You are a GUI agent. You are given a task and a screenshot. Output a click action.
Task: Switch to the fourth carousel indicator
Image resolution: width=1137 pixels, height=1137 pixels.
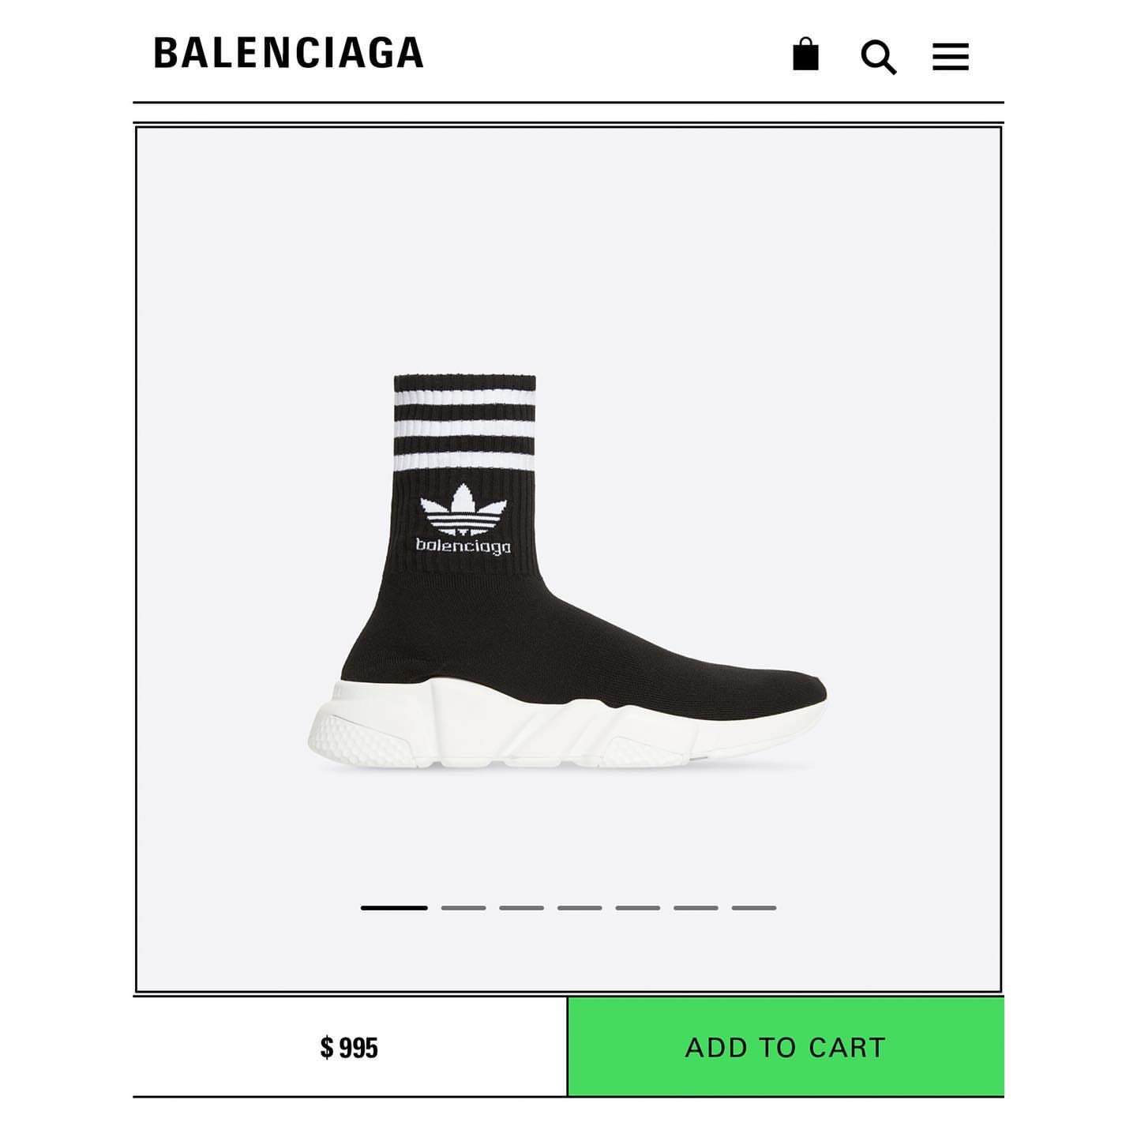click(580, 908)
